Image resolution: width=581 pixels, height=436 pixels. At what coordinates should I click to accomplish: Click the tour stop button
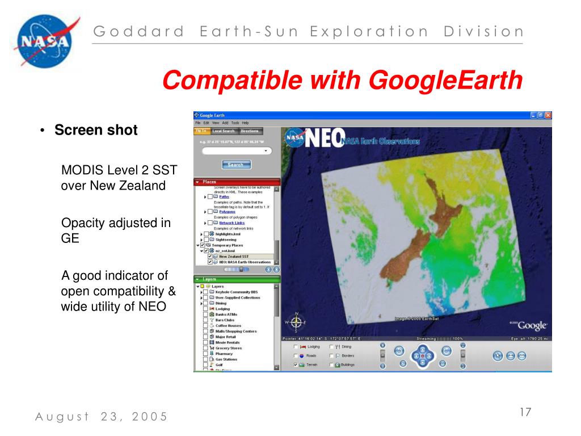pos(276,270)
